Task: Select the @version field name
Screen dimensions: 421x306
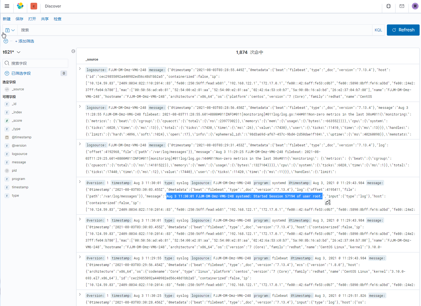Action: point(19,146)
